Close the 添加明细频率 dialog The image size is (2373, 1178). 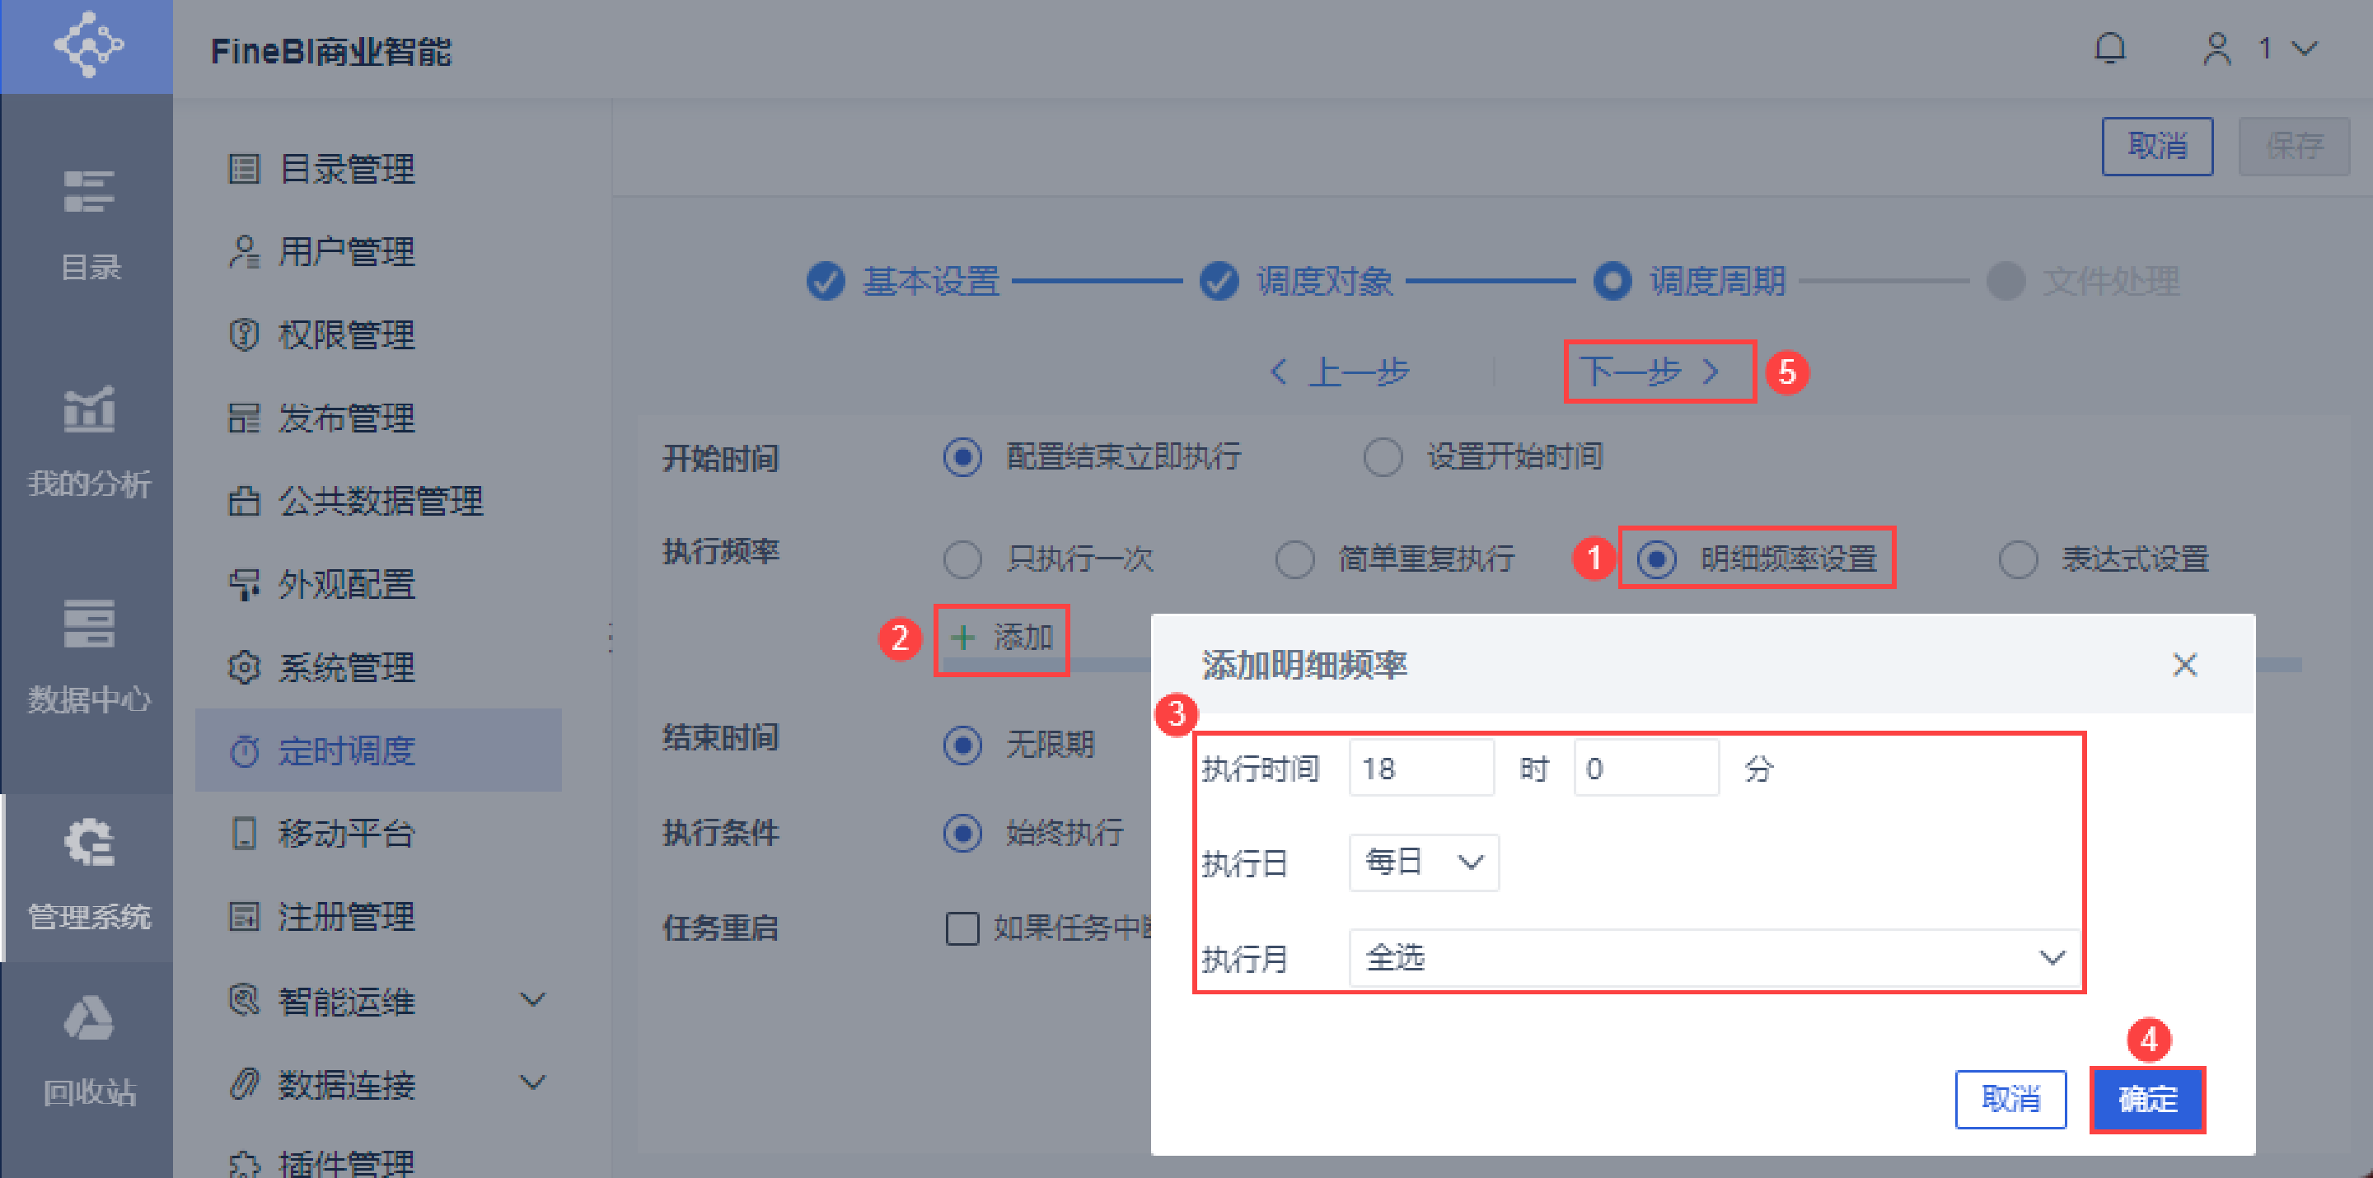[x=2184, y=664]
